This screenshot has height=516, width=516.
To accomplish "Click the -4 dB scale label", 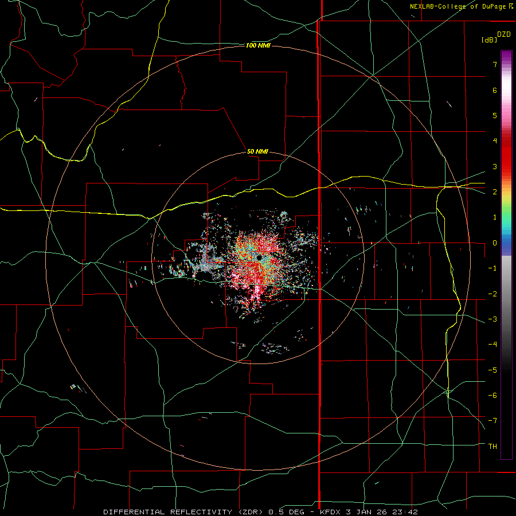I will pyautogui.click(x=492, y=344).
